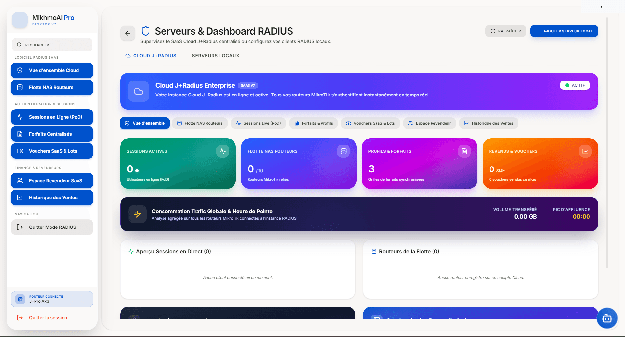Screen dimensions: 625x337
Task: Go back using the arrow button
Action: pos(128,33)
